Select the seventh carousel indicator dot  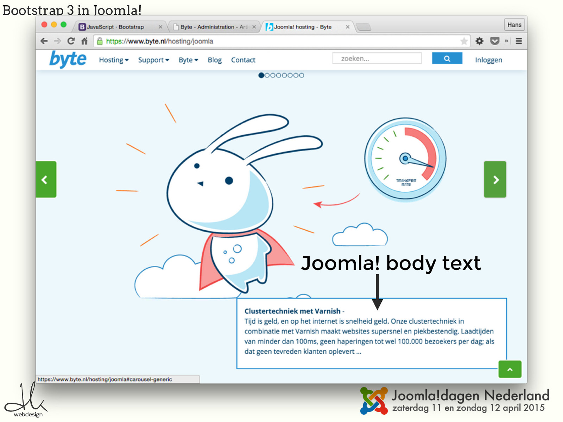[296, 75]
